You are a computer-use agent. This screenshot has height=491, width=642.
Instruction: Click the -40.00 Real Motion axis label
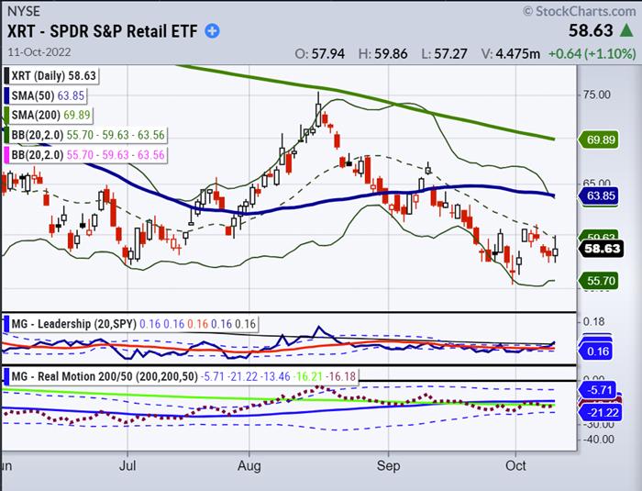pyautogui.click(x=598, y=440)
